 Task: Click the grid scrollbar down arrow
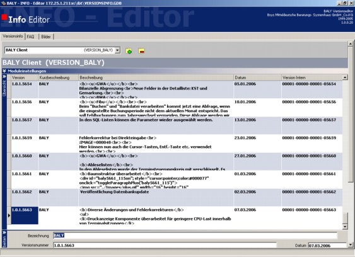click(x=345, y=227)
